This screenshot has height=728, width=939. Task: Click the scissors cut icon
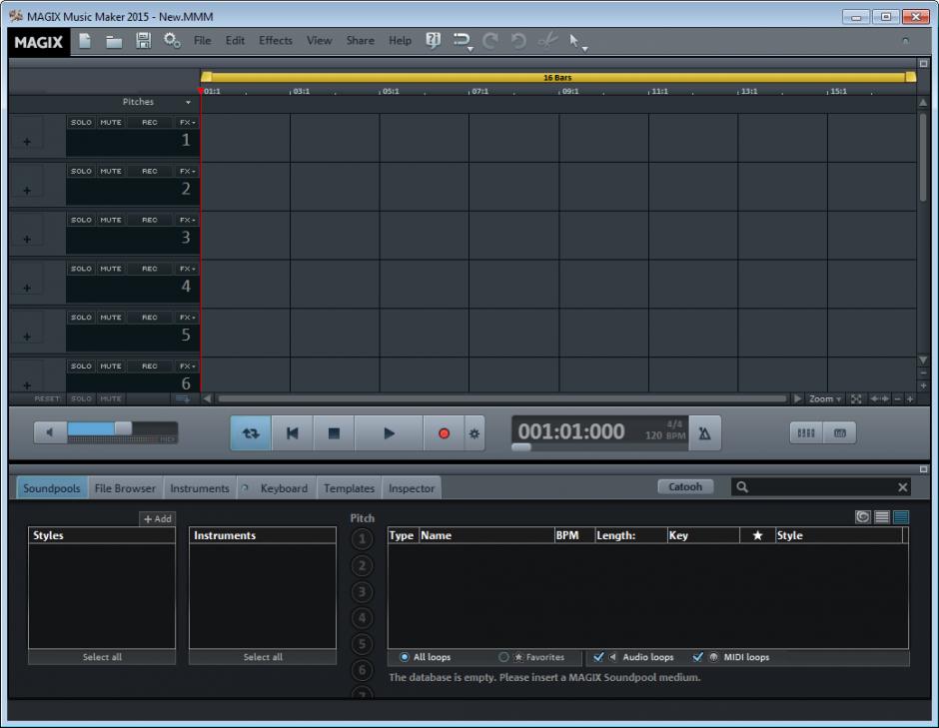tap(547, 41)
